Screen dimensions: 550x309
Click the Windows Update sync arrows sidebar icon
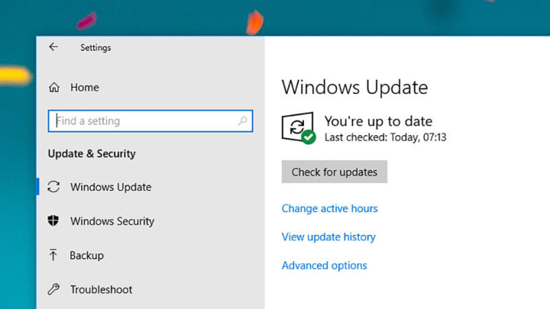[54, 187]
